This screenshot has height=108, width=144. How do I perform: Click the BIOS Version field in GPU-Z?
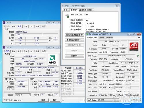(117, 56)
